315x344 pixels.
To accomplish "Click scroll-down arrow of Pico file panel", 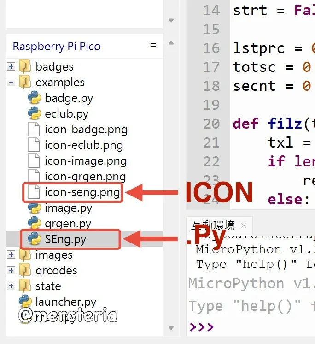I will point(171,328).
